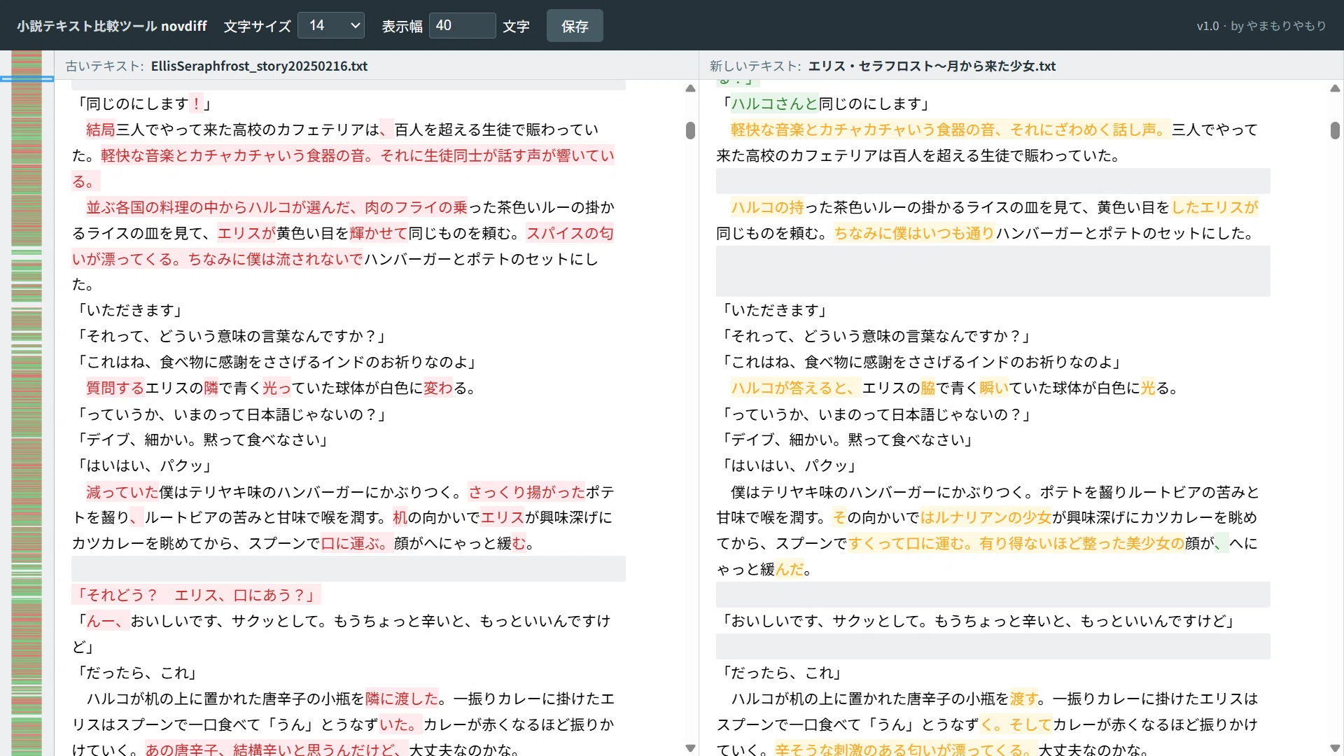The image size is (1344, 756).
Task: Click right line 「これはね、食べ物に感謝をささげるインドのお祈りなのよ」
Action: pos(921,362)
